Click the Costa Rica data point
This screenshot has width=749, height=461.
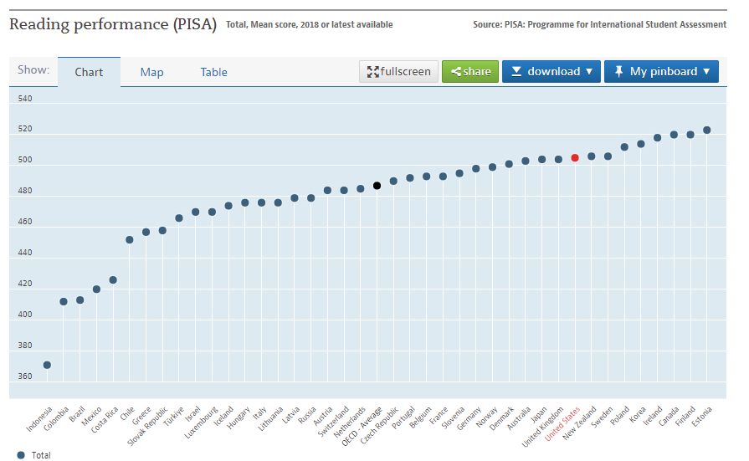pos(113,280)
